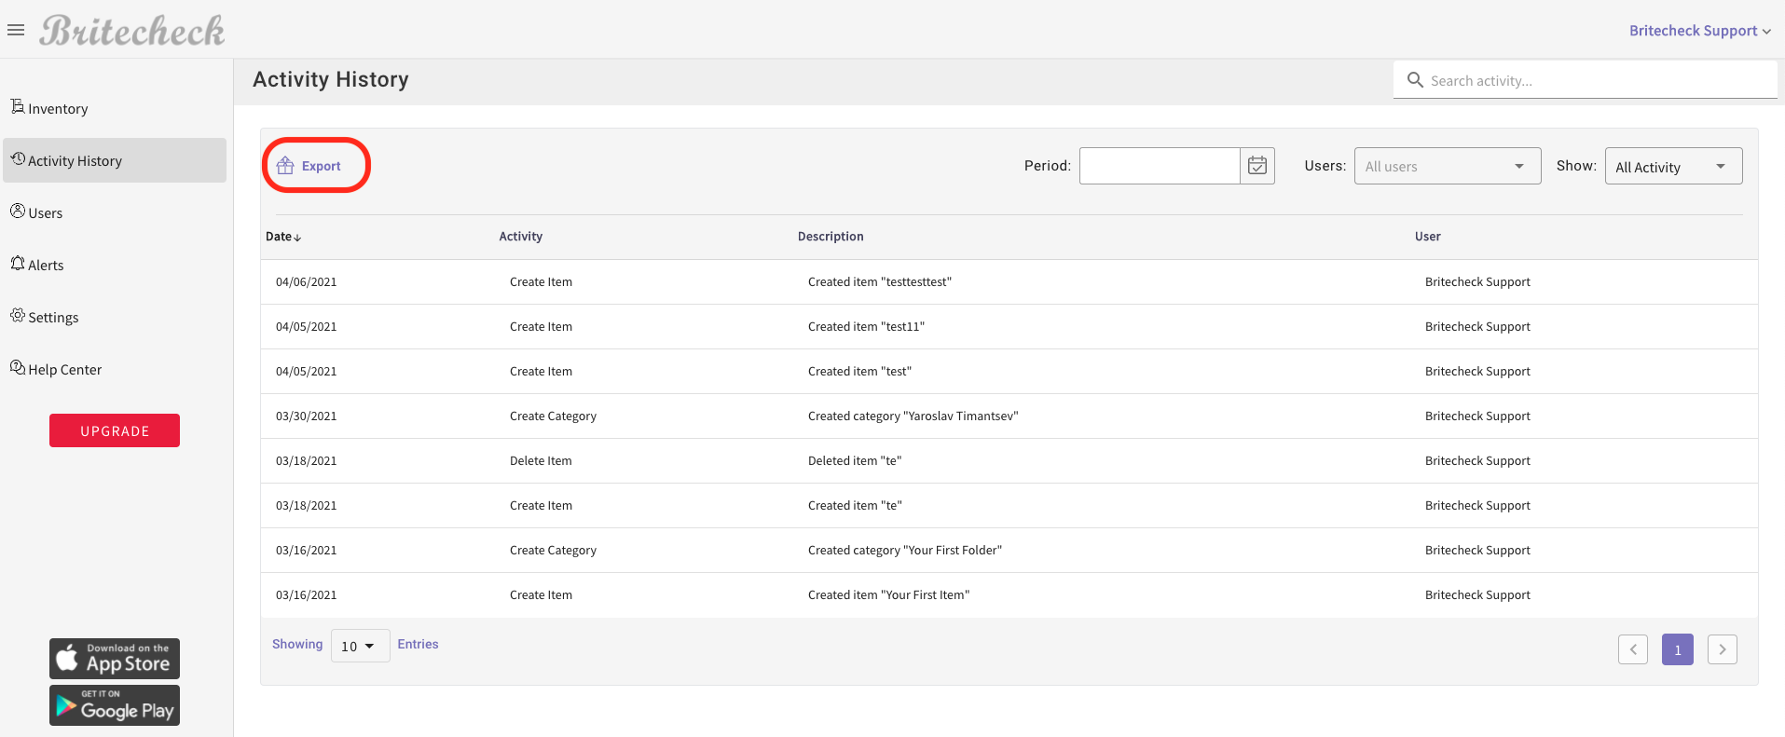This screenshot has height=737, width=1785.
Task: Click the Activity History clock icon
Action: [18, 159]
